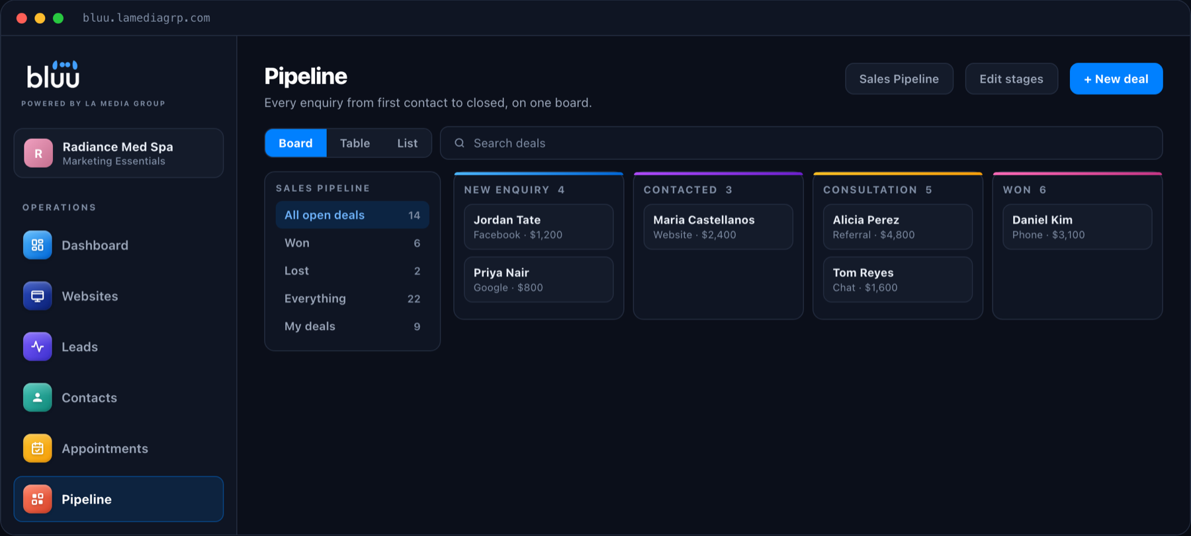This screenshot has height=536, width=1191.
Task: Click the CONSULTATION column header
Action: point(870,190)
